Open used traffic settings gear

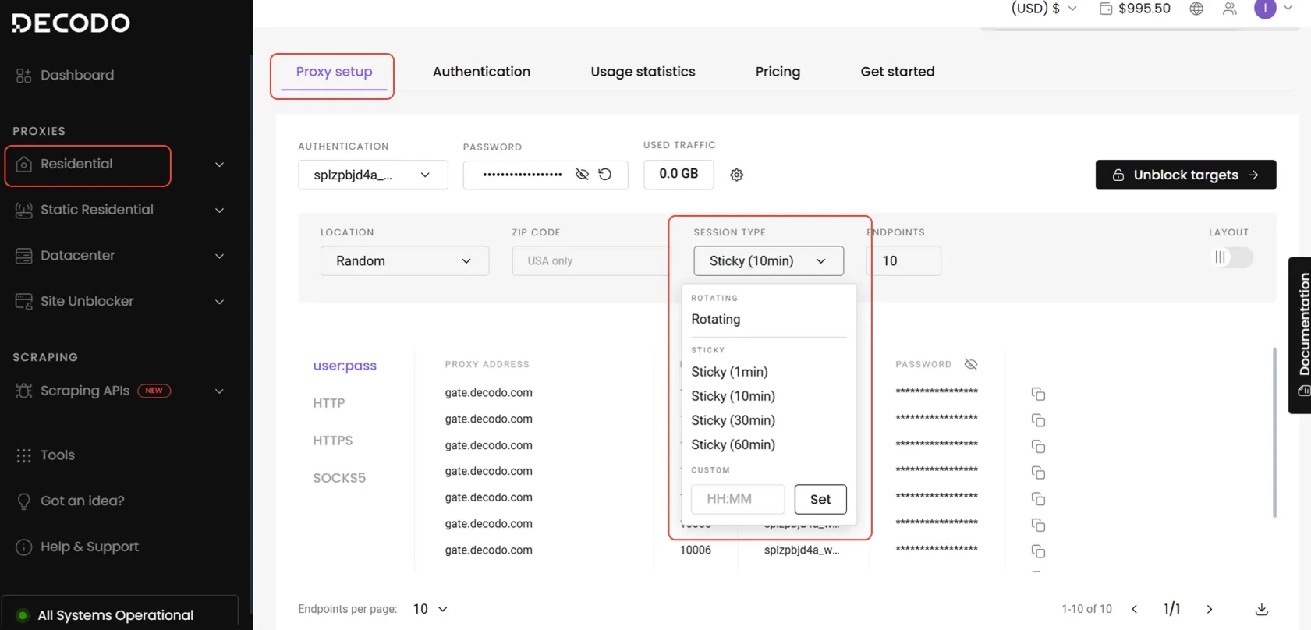click(736, 175)
